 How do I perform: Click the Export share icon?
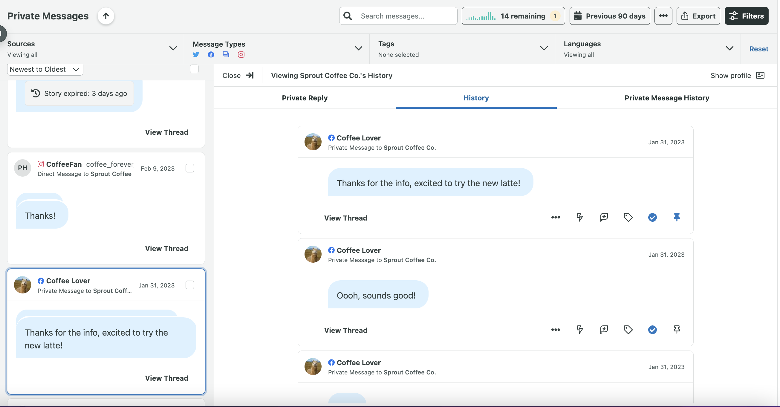[685, 16]
